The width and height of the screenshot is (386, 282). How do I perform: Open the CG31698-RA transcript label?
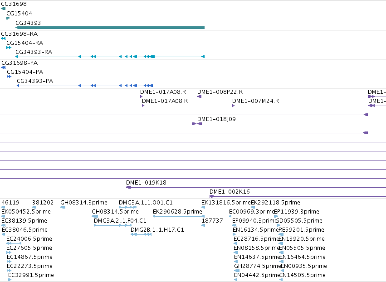pyautogui.click(x=20, y=34)
